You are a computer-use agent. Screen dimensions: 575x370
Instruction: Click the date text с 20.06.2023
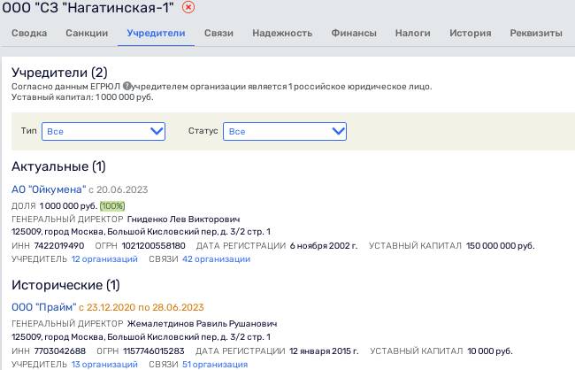118,189
